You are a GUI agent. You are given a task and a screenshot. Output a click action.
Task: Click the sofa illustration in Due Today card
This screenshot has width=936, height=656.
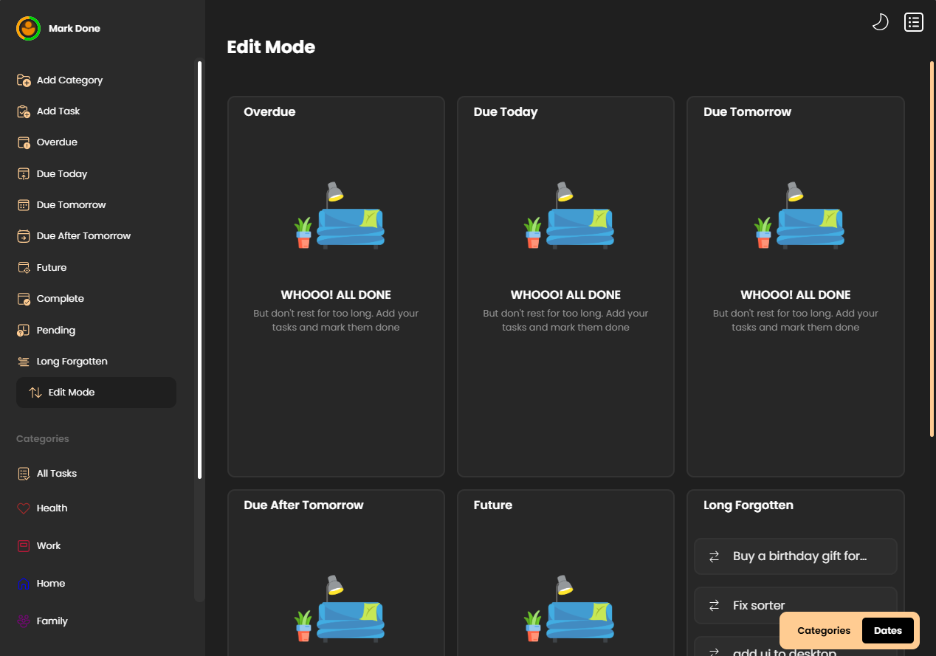coord(569,215)
